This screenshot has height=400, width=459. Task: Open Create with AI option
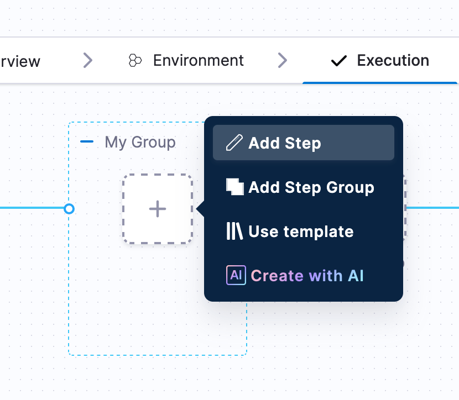pos(307,276)
